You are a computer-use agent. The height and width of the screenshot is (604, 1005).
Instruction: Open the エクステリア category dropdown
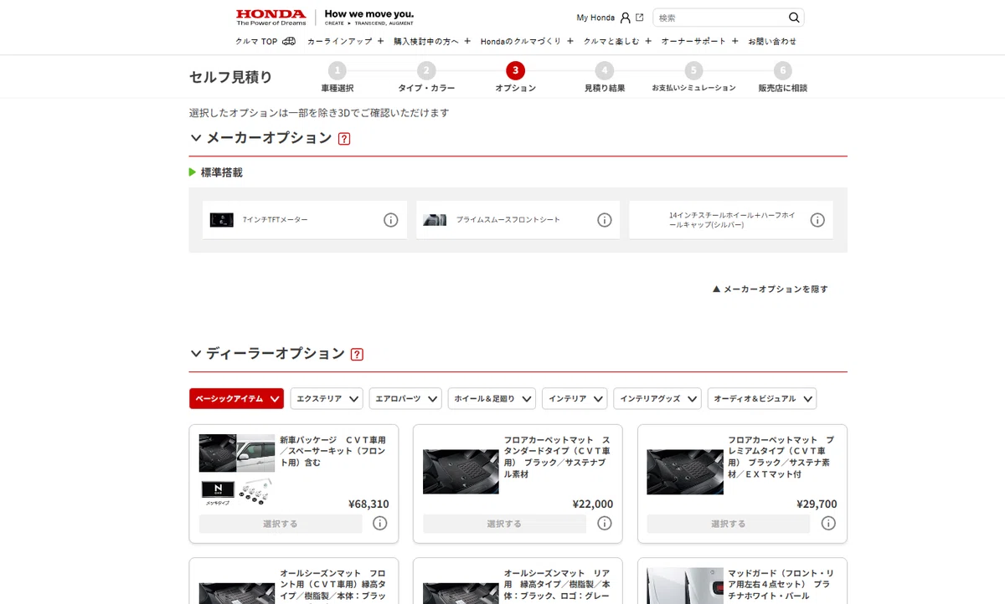(x=327, y=399)
